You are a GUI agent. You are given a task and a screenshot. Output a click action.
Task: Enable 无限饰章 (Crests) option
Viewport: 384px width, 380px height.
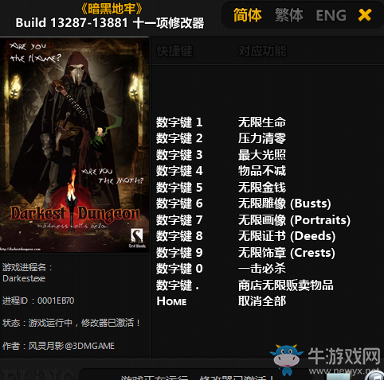tap(287, 253)
